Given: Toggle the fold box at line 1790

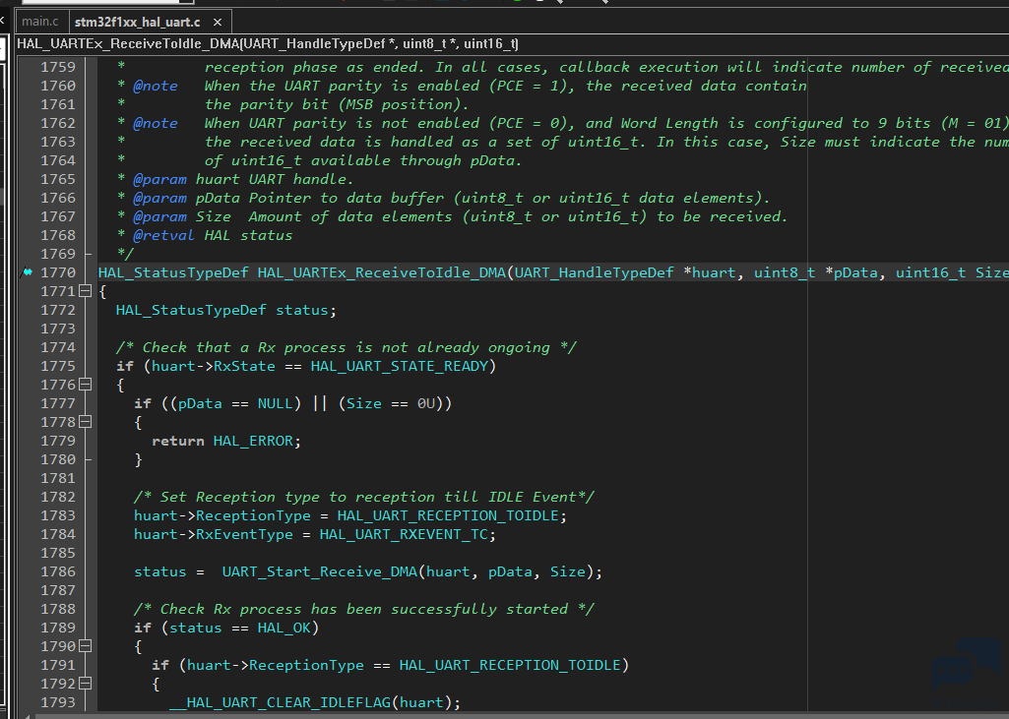Looking at the screenshot, I should pos(85,646).
